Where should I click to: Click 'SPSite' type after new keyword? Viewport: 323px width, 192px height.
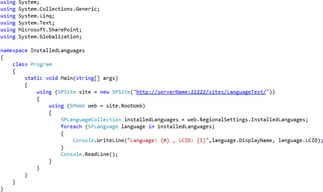tap(121, 92)
